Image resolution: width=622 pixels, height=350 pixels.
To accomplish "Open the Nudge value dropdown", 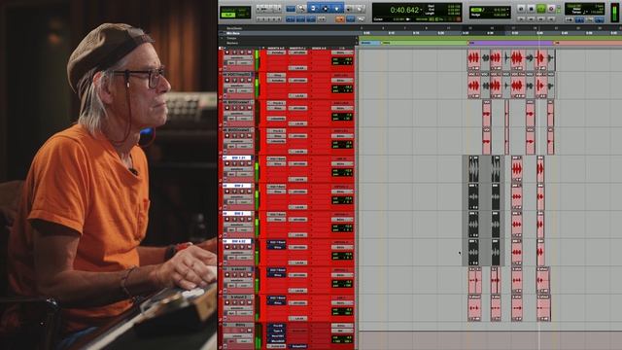I will [507, 15].
